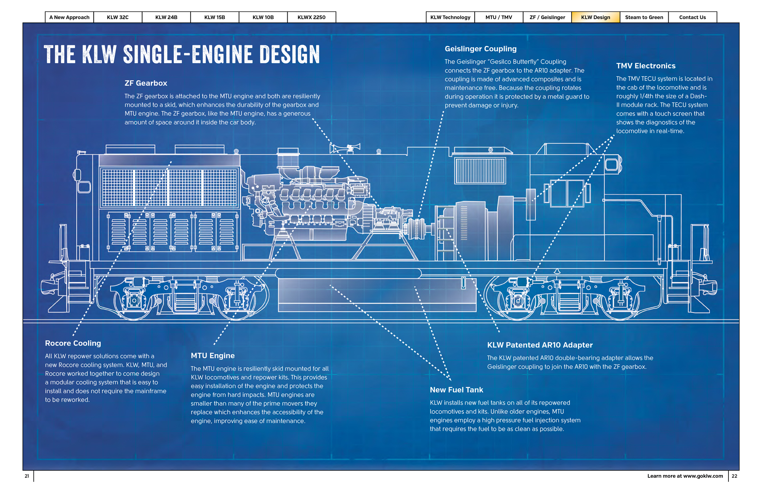Switch to the KLW 15B tab
762x493 pixels.
[215, 17]
